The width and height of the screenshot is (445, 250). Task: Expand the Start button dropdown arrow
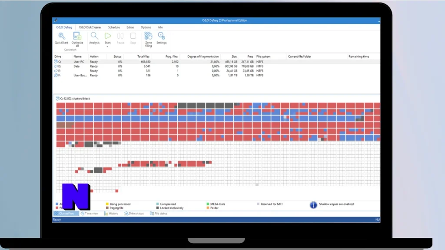pyautogui.click(x=108, y=46)
